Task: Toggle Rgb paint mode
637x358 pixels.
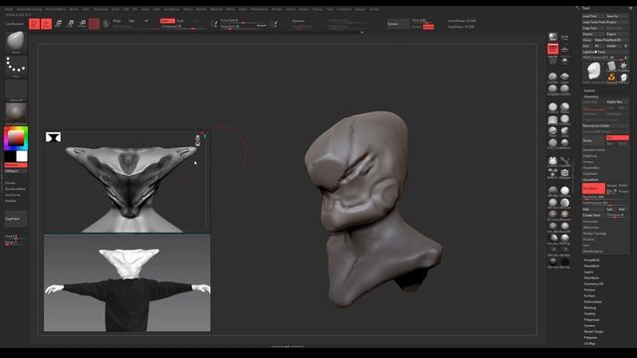Action: coord(131,21)
